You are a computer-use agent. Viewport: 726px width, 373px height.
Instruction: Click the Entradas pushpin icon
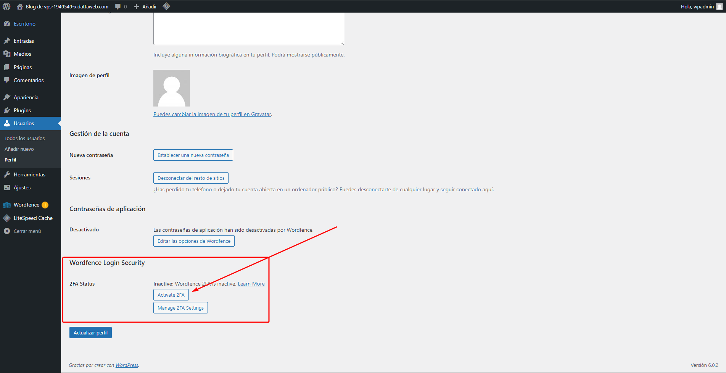[x=7, y=41]
